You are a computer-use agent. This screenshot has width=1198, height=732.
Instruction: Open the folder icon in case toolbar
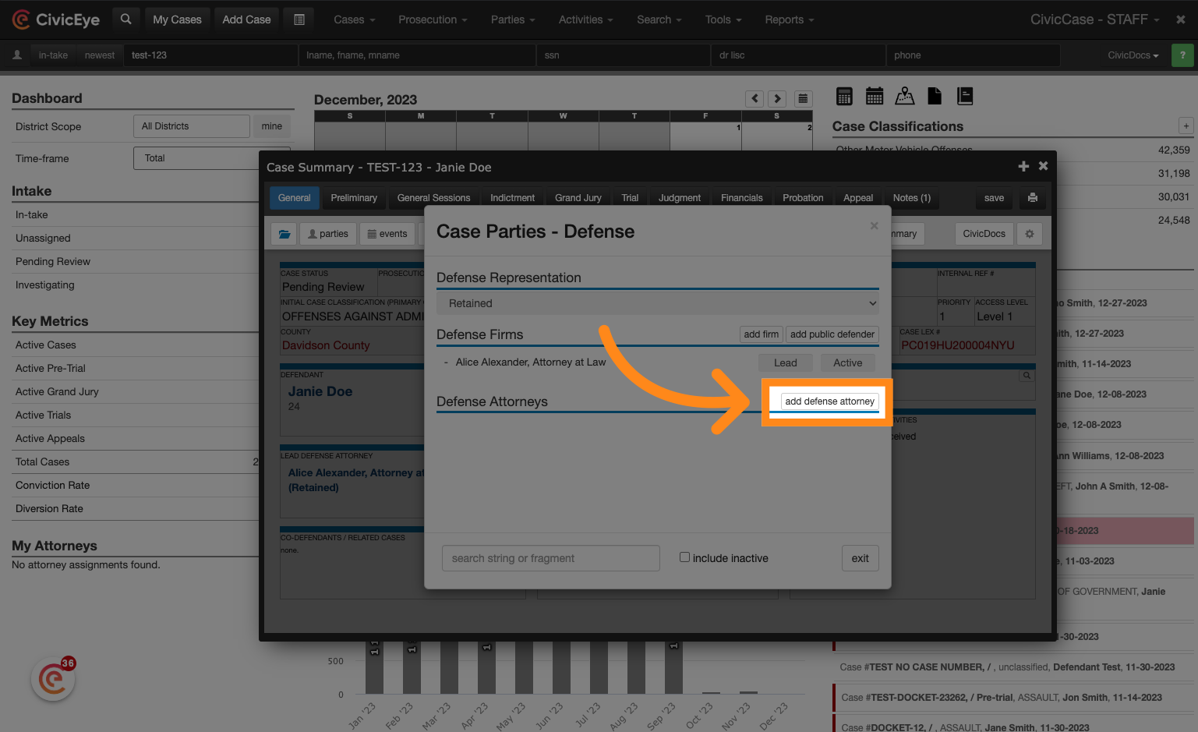[x=284, y=234]
